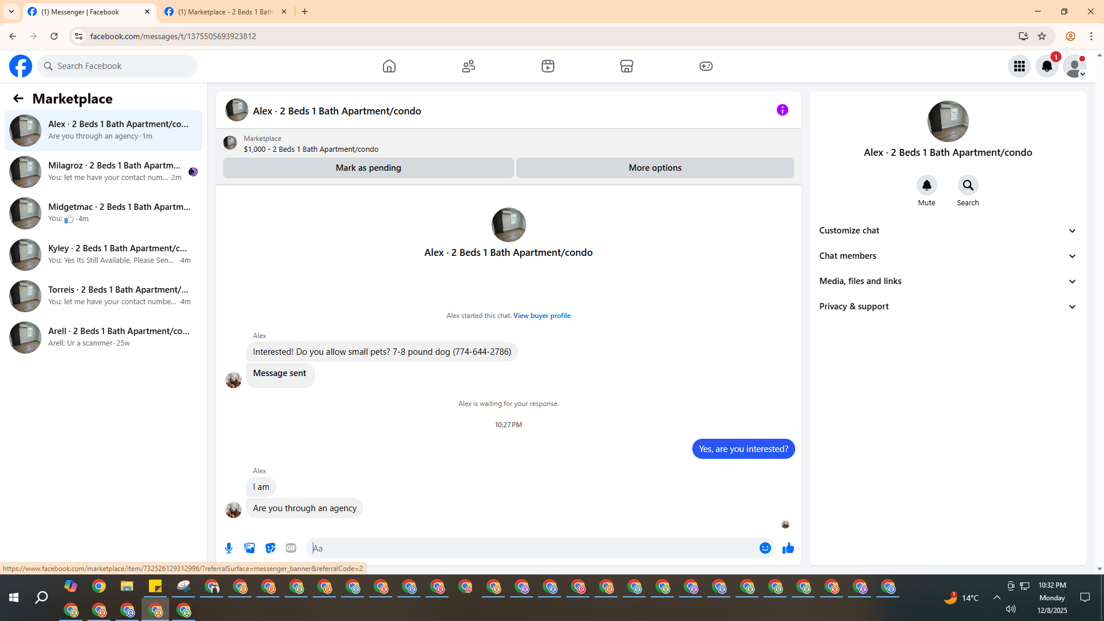The image size is (1104, 621).
Task: Click "Are you through an agency" message
Action: pyautogui.click(x=305, y=508)
